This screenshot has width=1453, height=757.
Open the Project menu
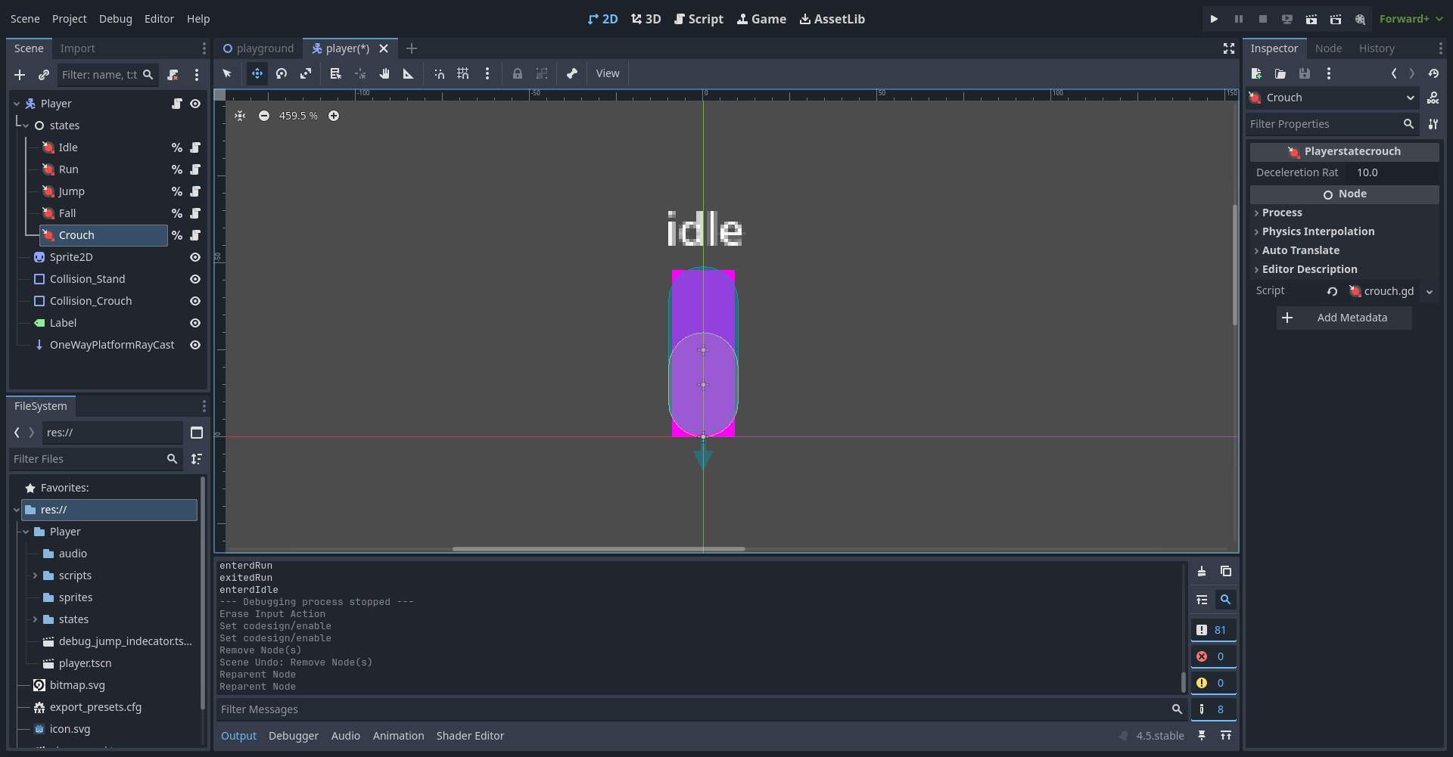pos(70,19)
